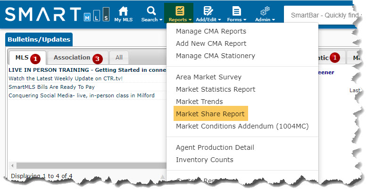Viewport: 366px width, 189px height.
Task: Click the Forms document icon
Action: click(x=236, y=11)
